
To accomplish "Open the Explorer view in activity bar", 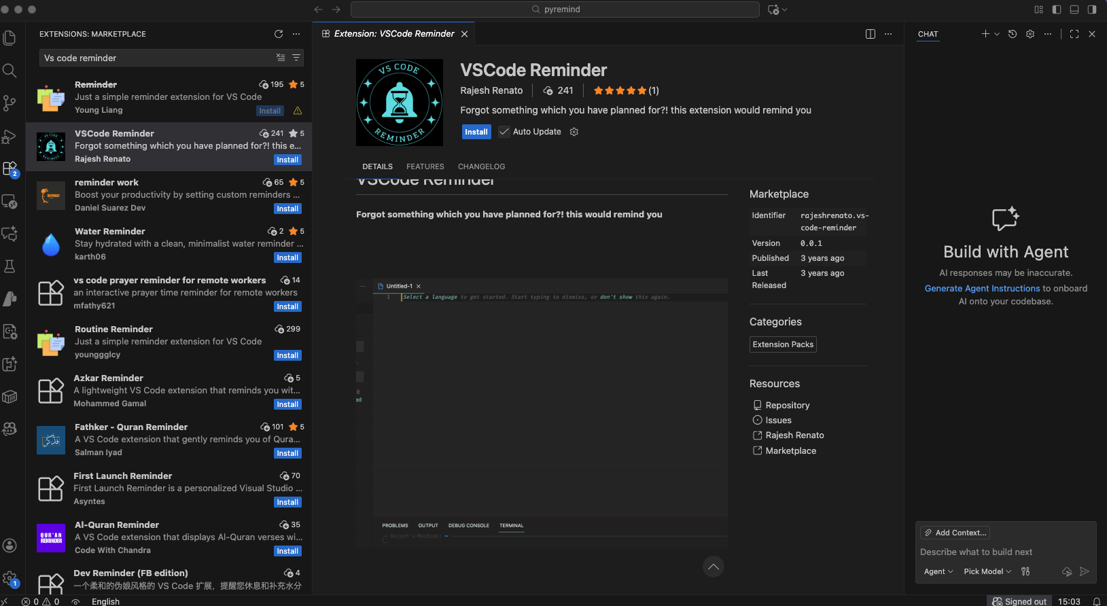I will [10, 38].
